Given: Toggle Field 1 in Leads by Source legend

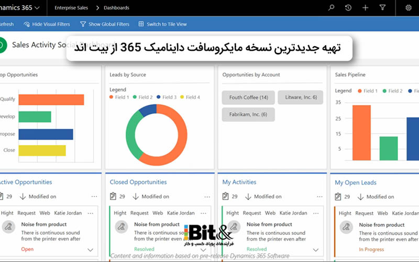Looking at the screenshot, I should click(119, 97).
